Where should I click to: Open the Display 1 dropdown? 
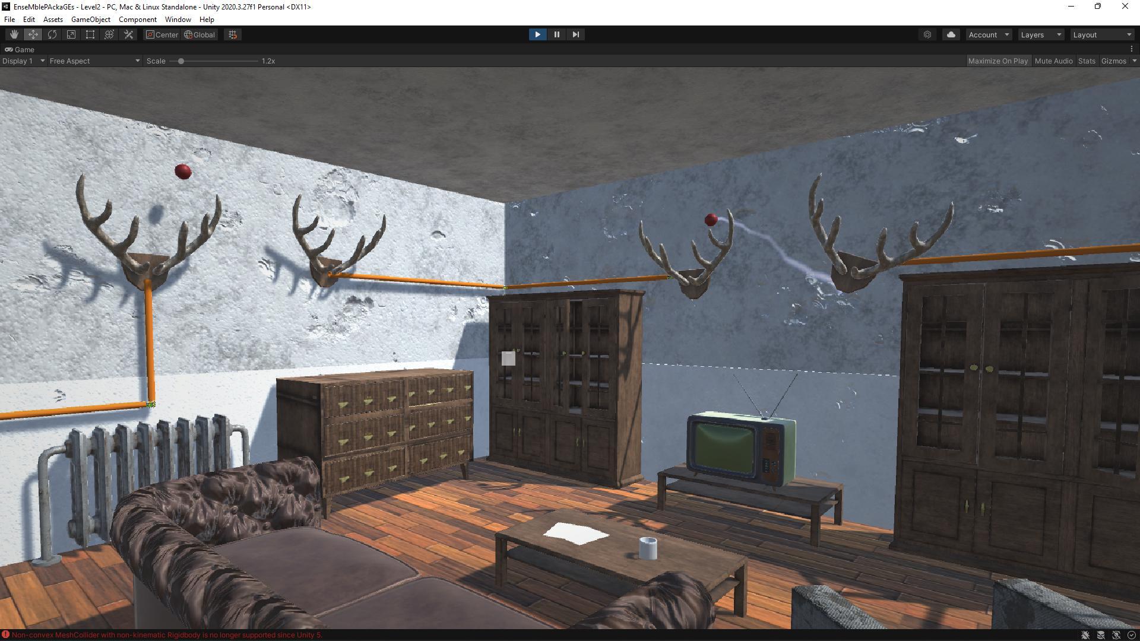click(x=24, y=61)
